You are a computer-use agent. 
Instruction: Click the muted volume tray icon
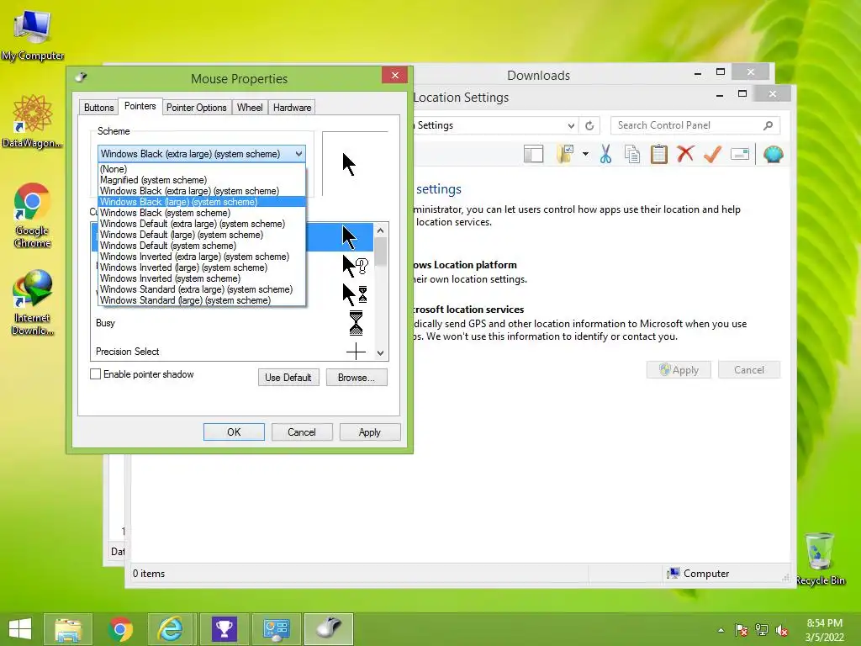click(x=782, y=630)
